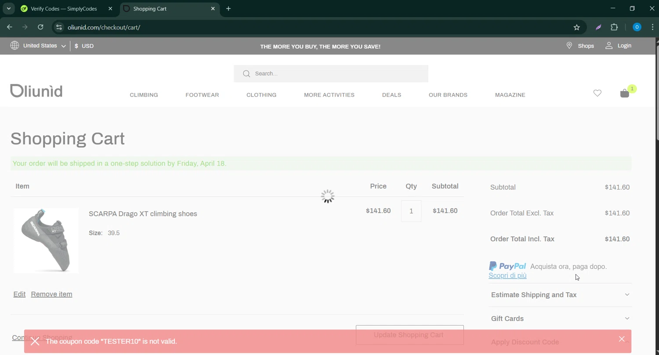Open the wishlist heart icon
This screenshot has height=355, width=659.
[597, 93]
